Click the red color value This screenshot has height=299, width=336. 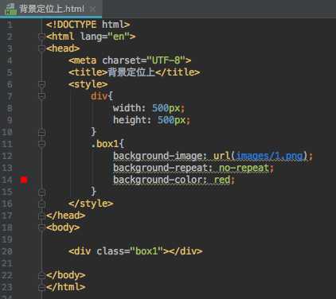click(222, 180)
